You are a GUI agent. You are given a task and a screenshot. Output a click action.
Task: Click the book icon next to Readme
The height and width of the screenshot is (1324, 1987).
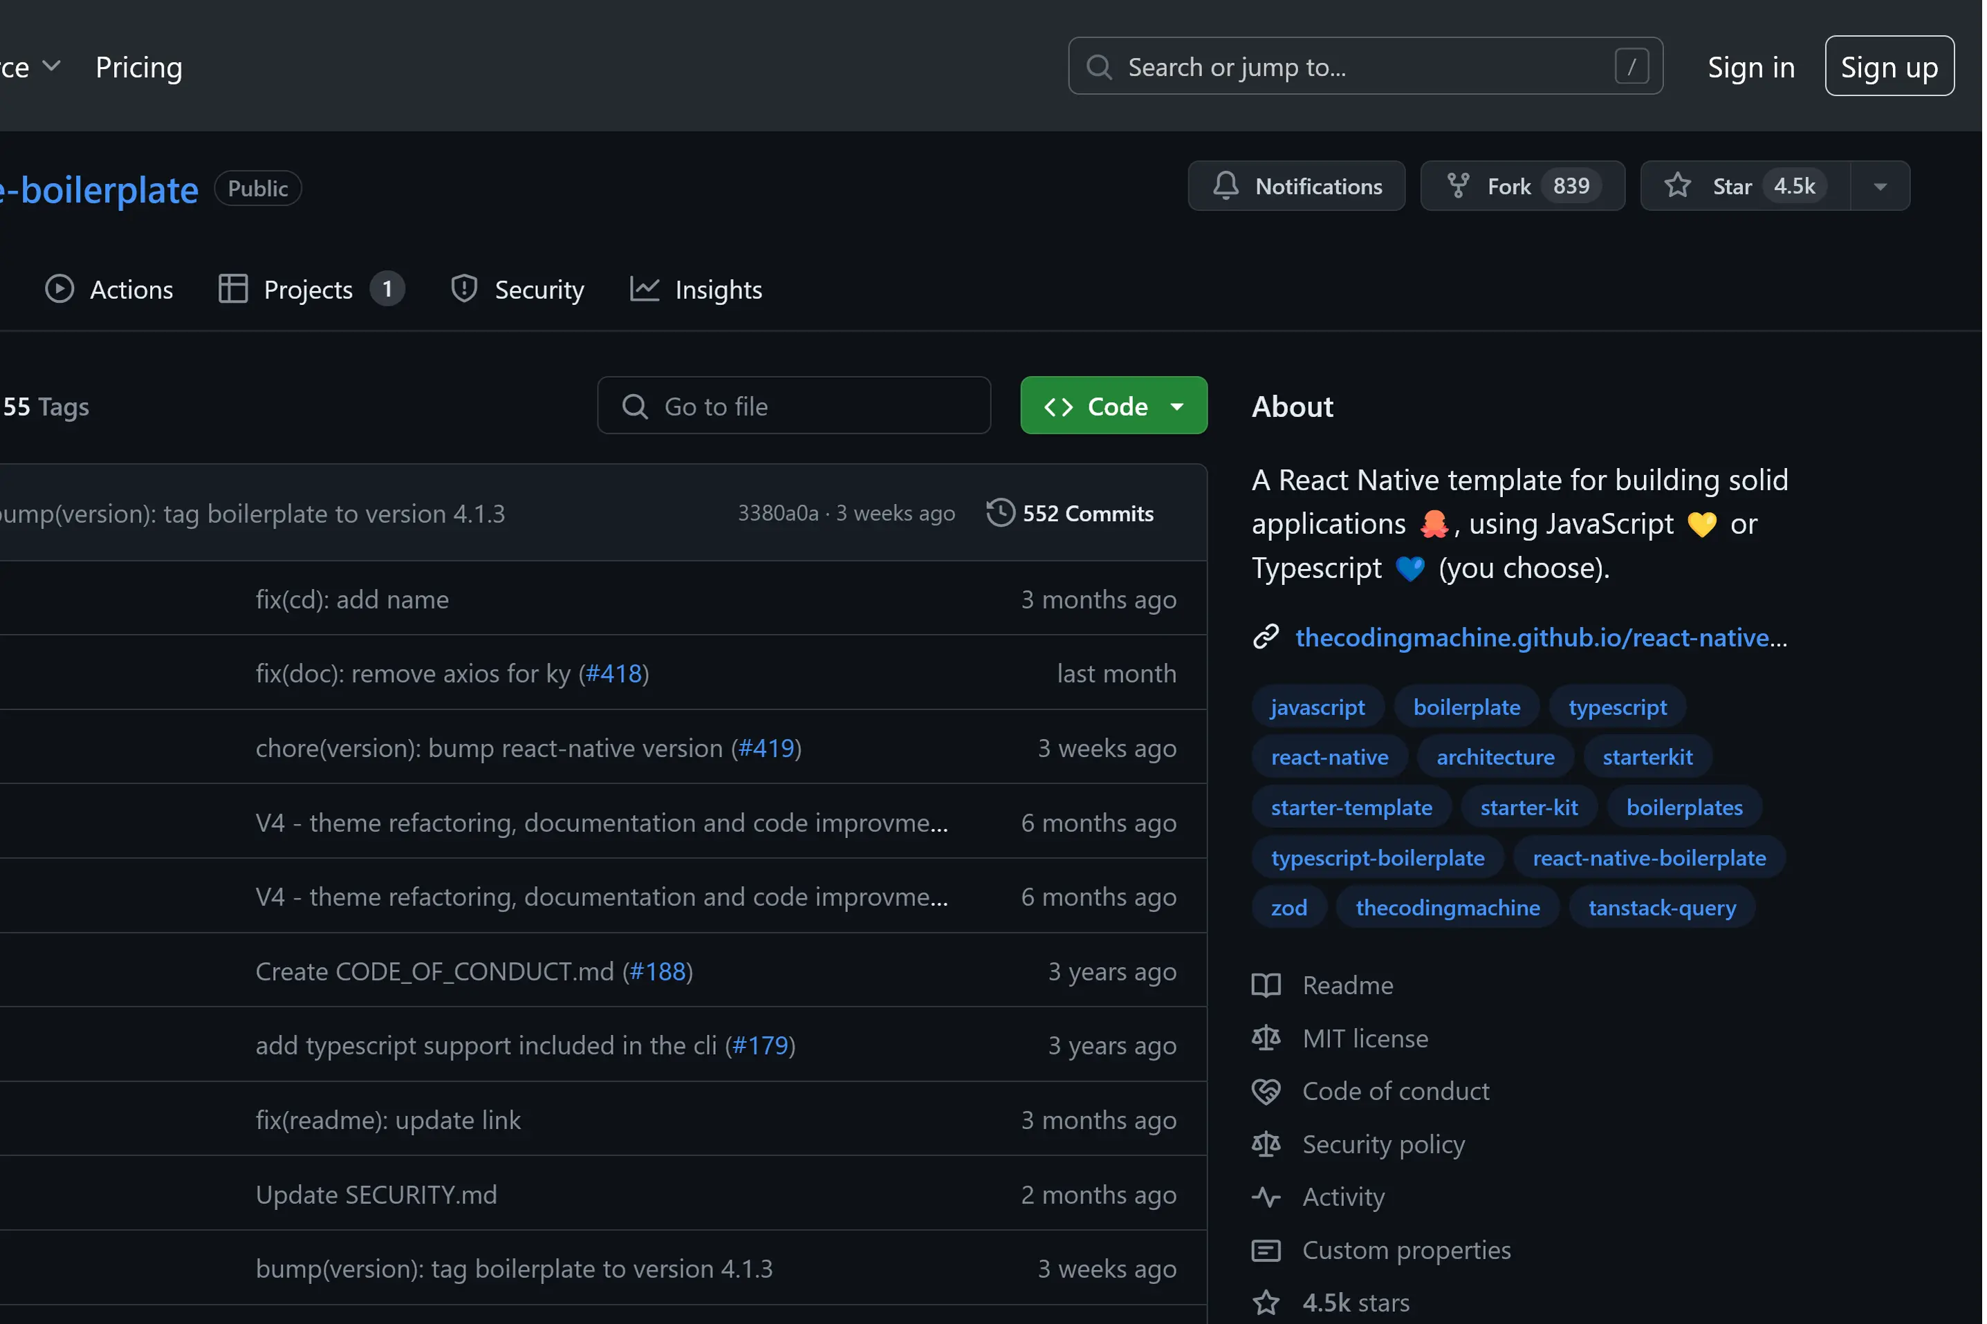(1265, 985)
